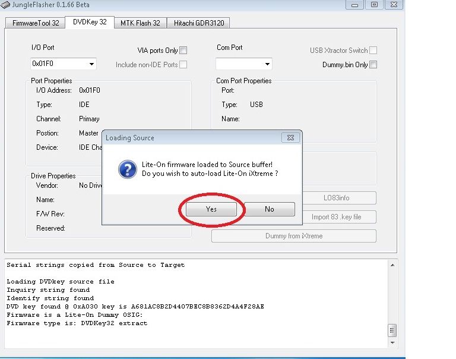Open the Com Port dropdown list

pos(267,64)
